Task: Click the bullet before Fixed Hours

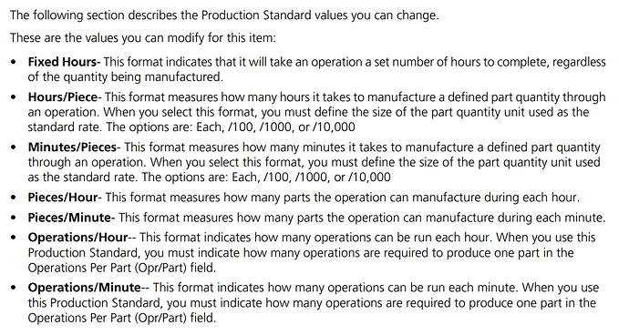Action: click(x=14, y=63)
